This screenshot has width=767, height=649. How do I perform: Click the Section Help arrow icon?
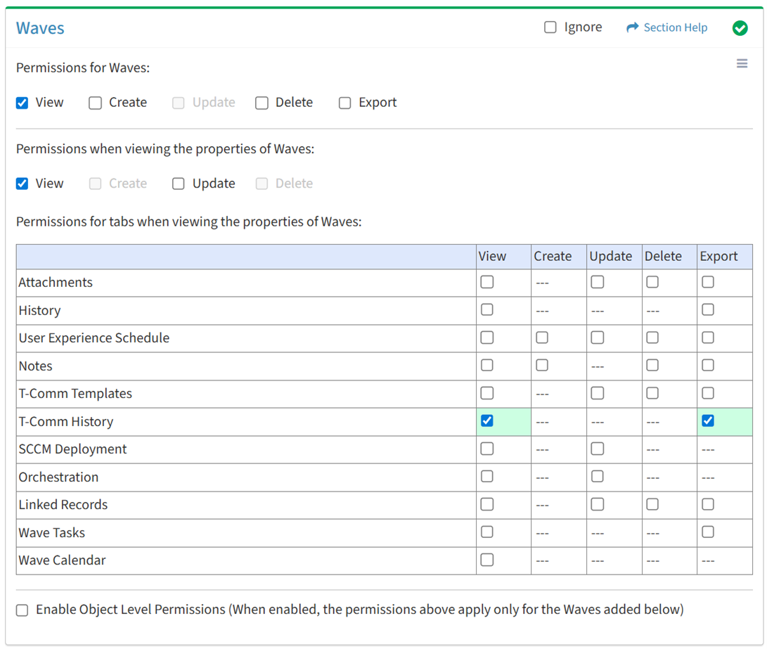(x=632, y=27)
